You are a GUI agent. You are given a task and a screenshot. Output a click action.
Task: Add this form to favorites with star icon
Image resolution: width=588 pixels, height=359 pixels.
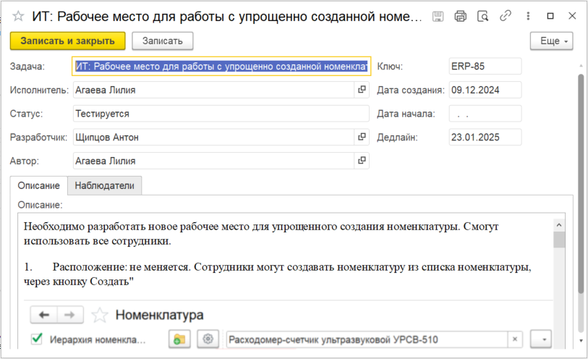click(18, 16)
